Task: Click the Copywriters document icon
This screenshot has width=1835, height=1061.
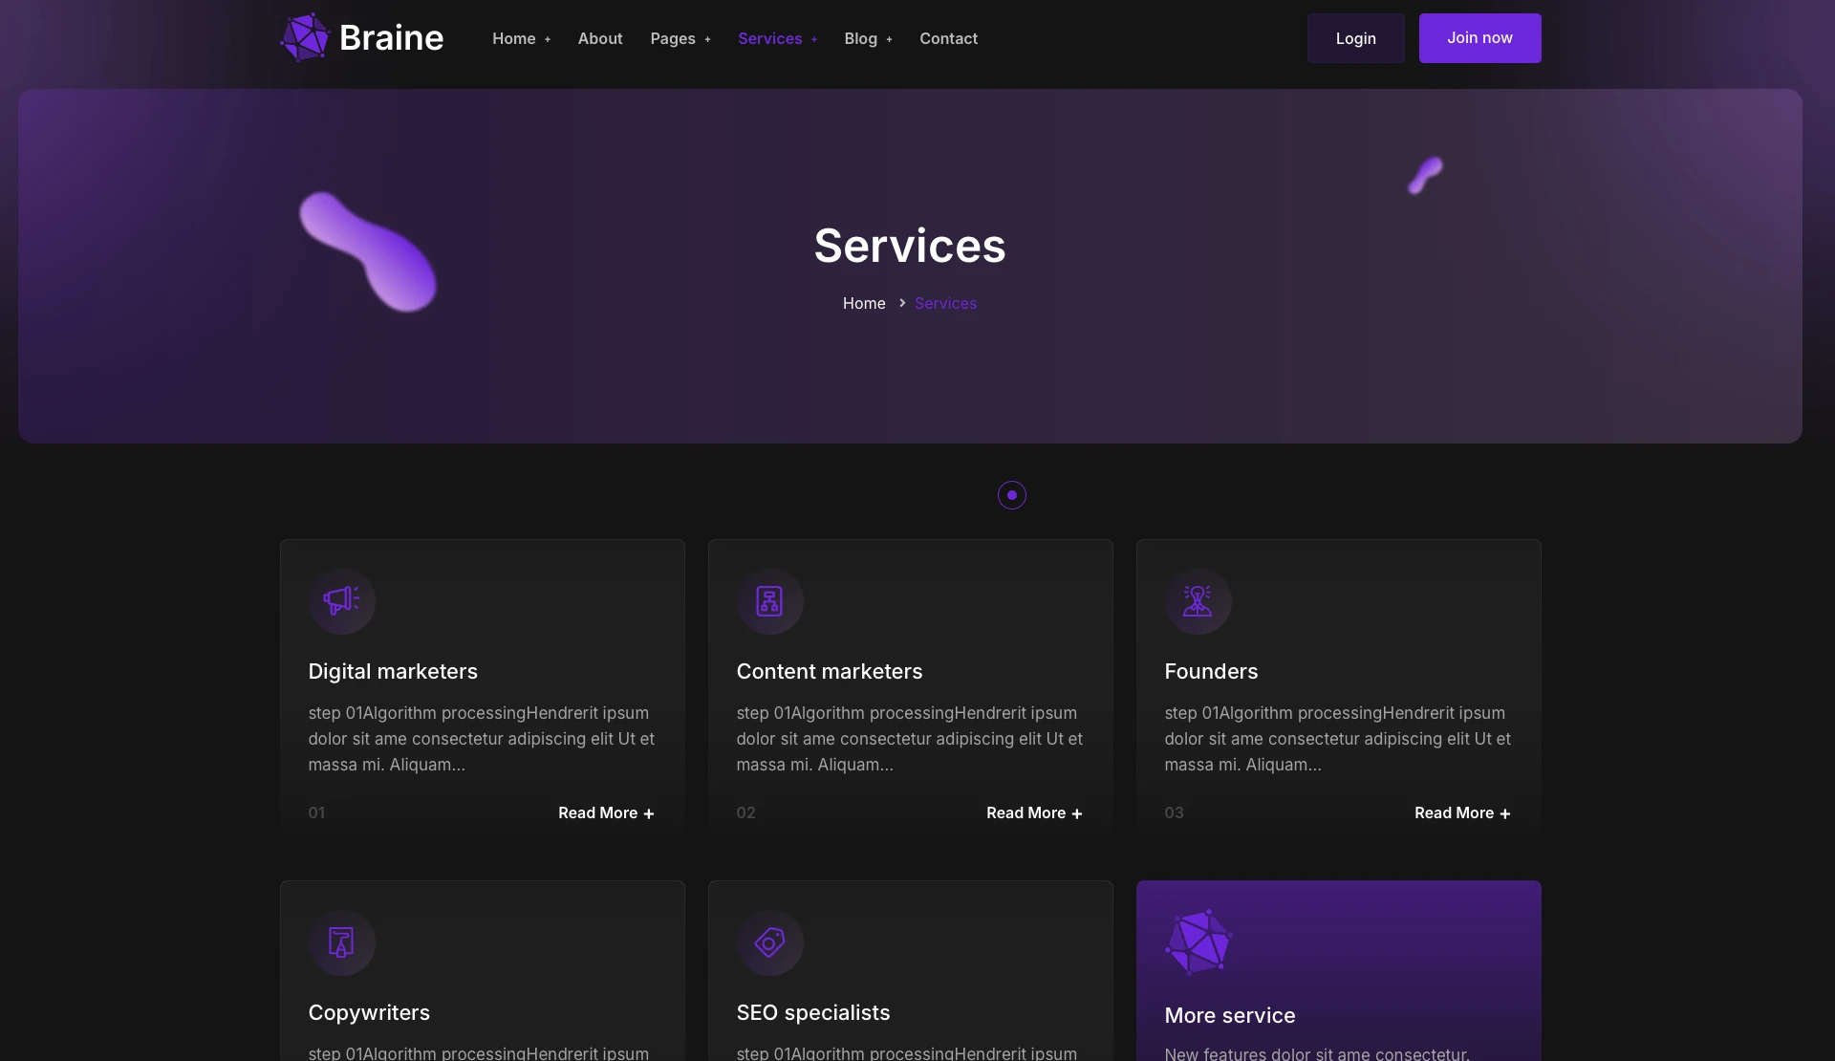Action: tap(341, 942)
